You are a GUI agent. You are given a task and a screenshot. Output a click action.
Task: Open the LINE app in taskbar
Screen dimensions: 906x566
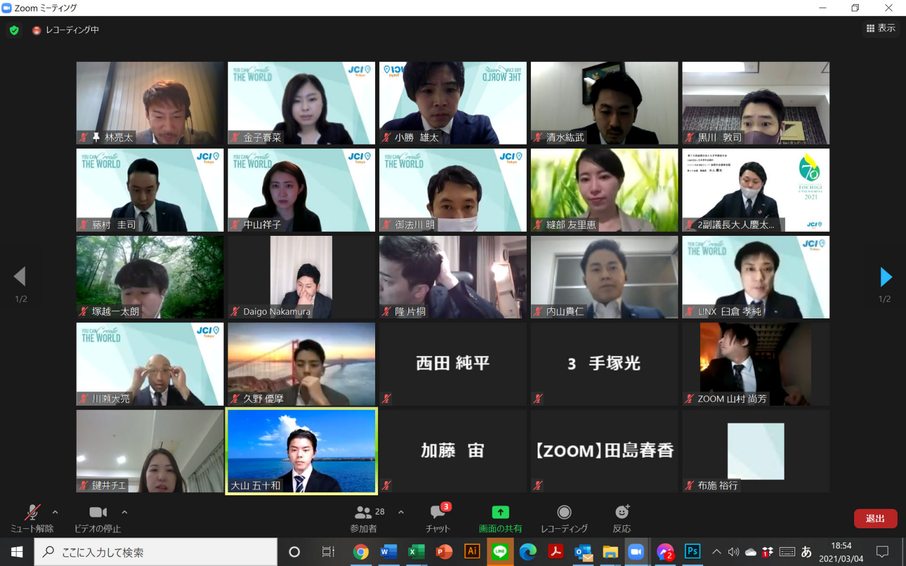click(500, 552)
